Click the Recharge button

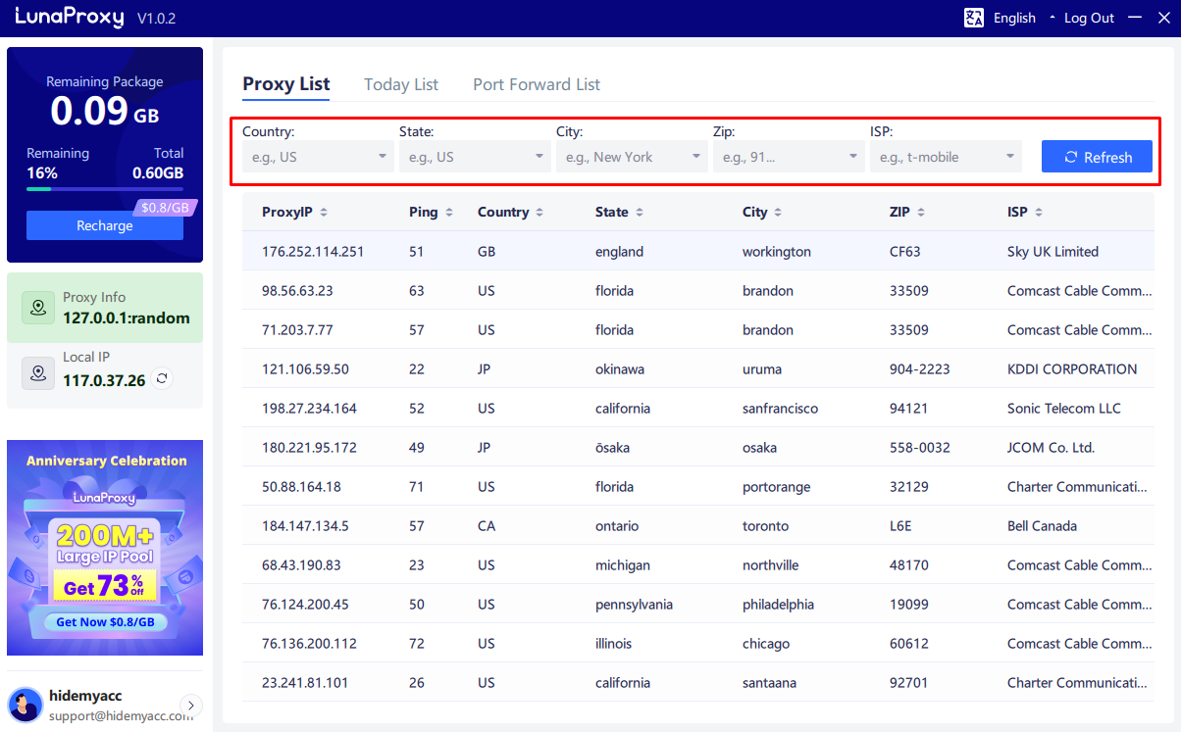pyautogui.click(x=104, y=225)
